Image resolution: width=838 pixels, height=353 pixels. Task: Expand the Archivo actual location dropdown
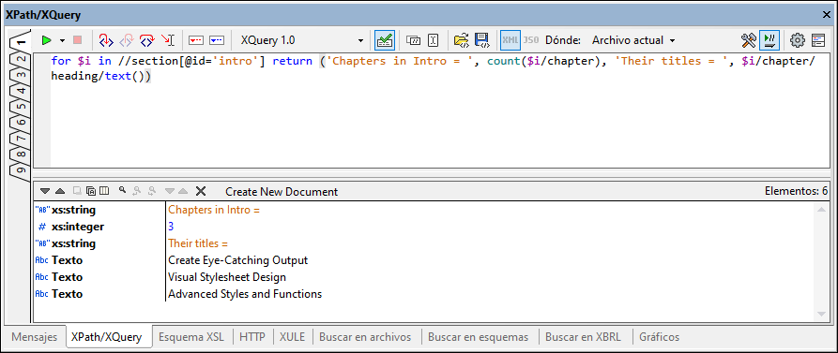click(633, 40)
